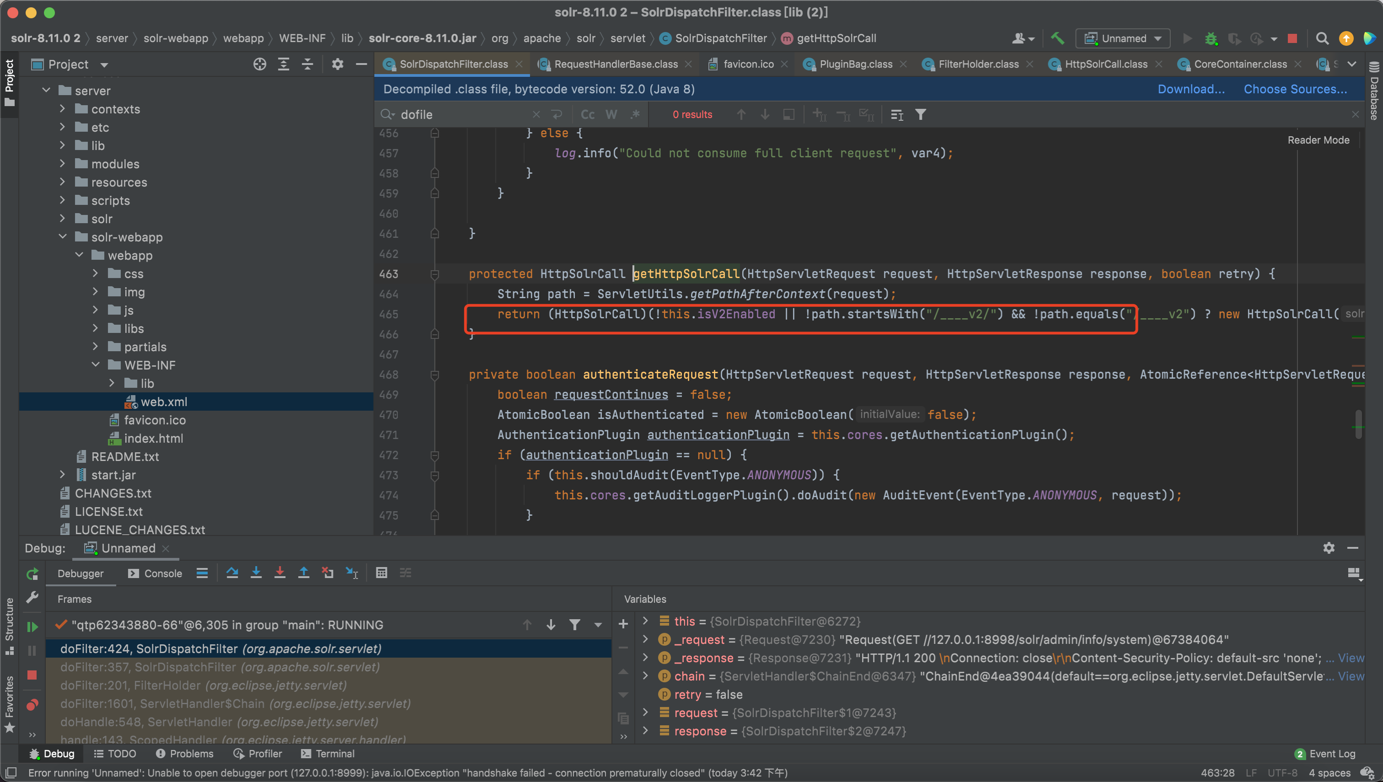Click the editor vertical scrollbar thumb
1383x782 pixels.
(1358, 424)
